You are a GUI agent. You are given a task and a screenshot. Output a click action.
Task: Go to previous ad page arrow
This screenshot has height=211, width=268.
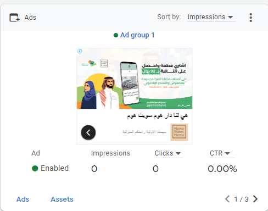(227, 199)
